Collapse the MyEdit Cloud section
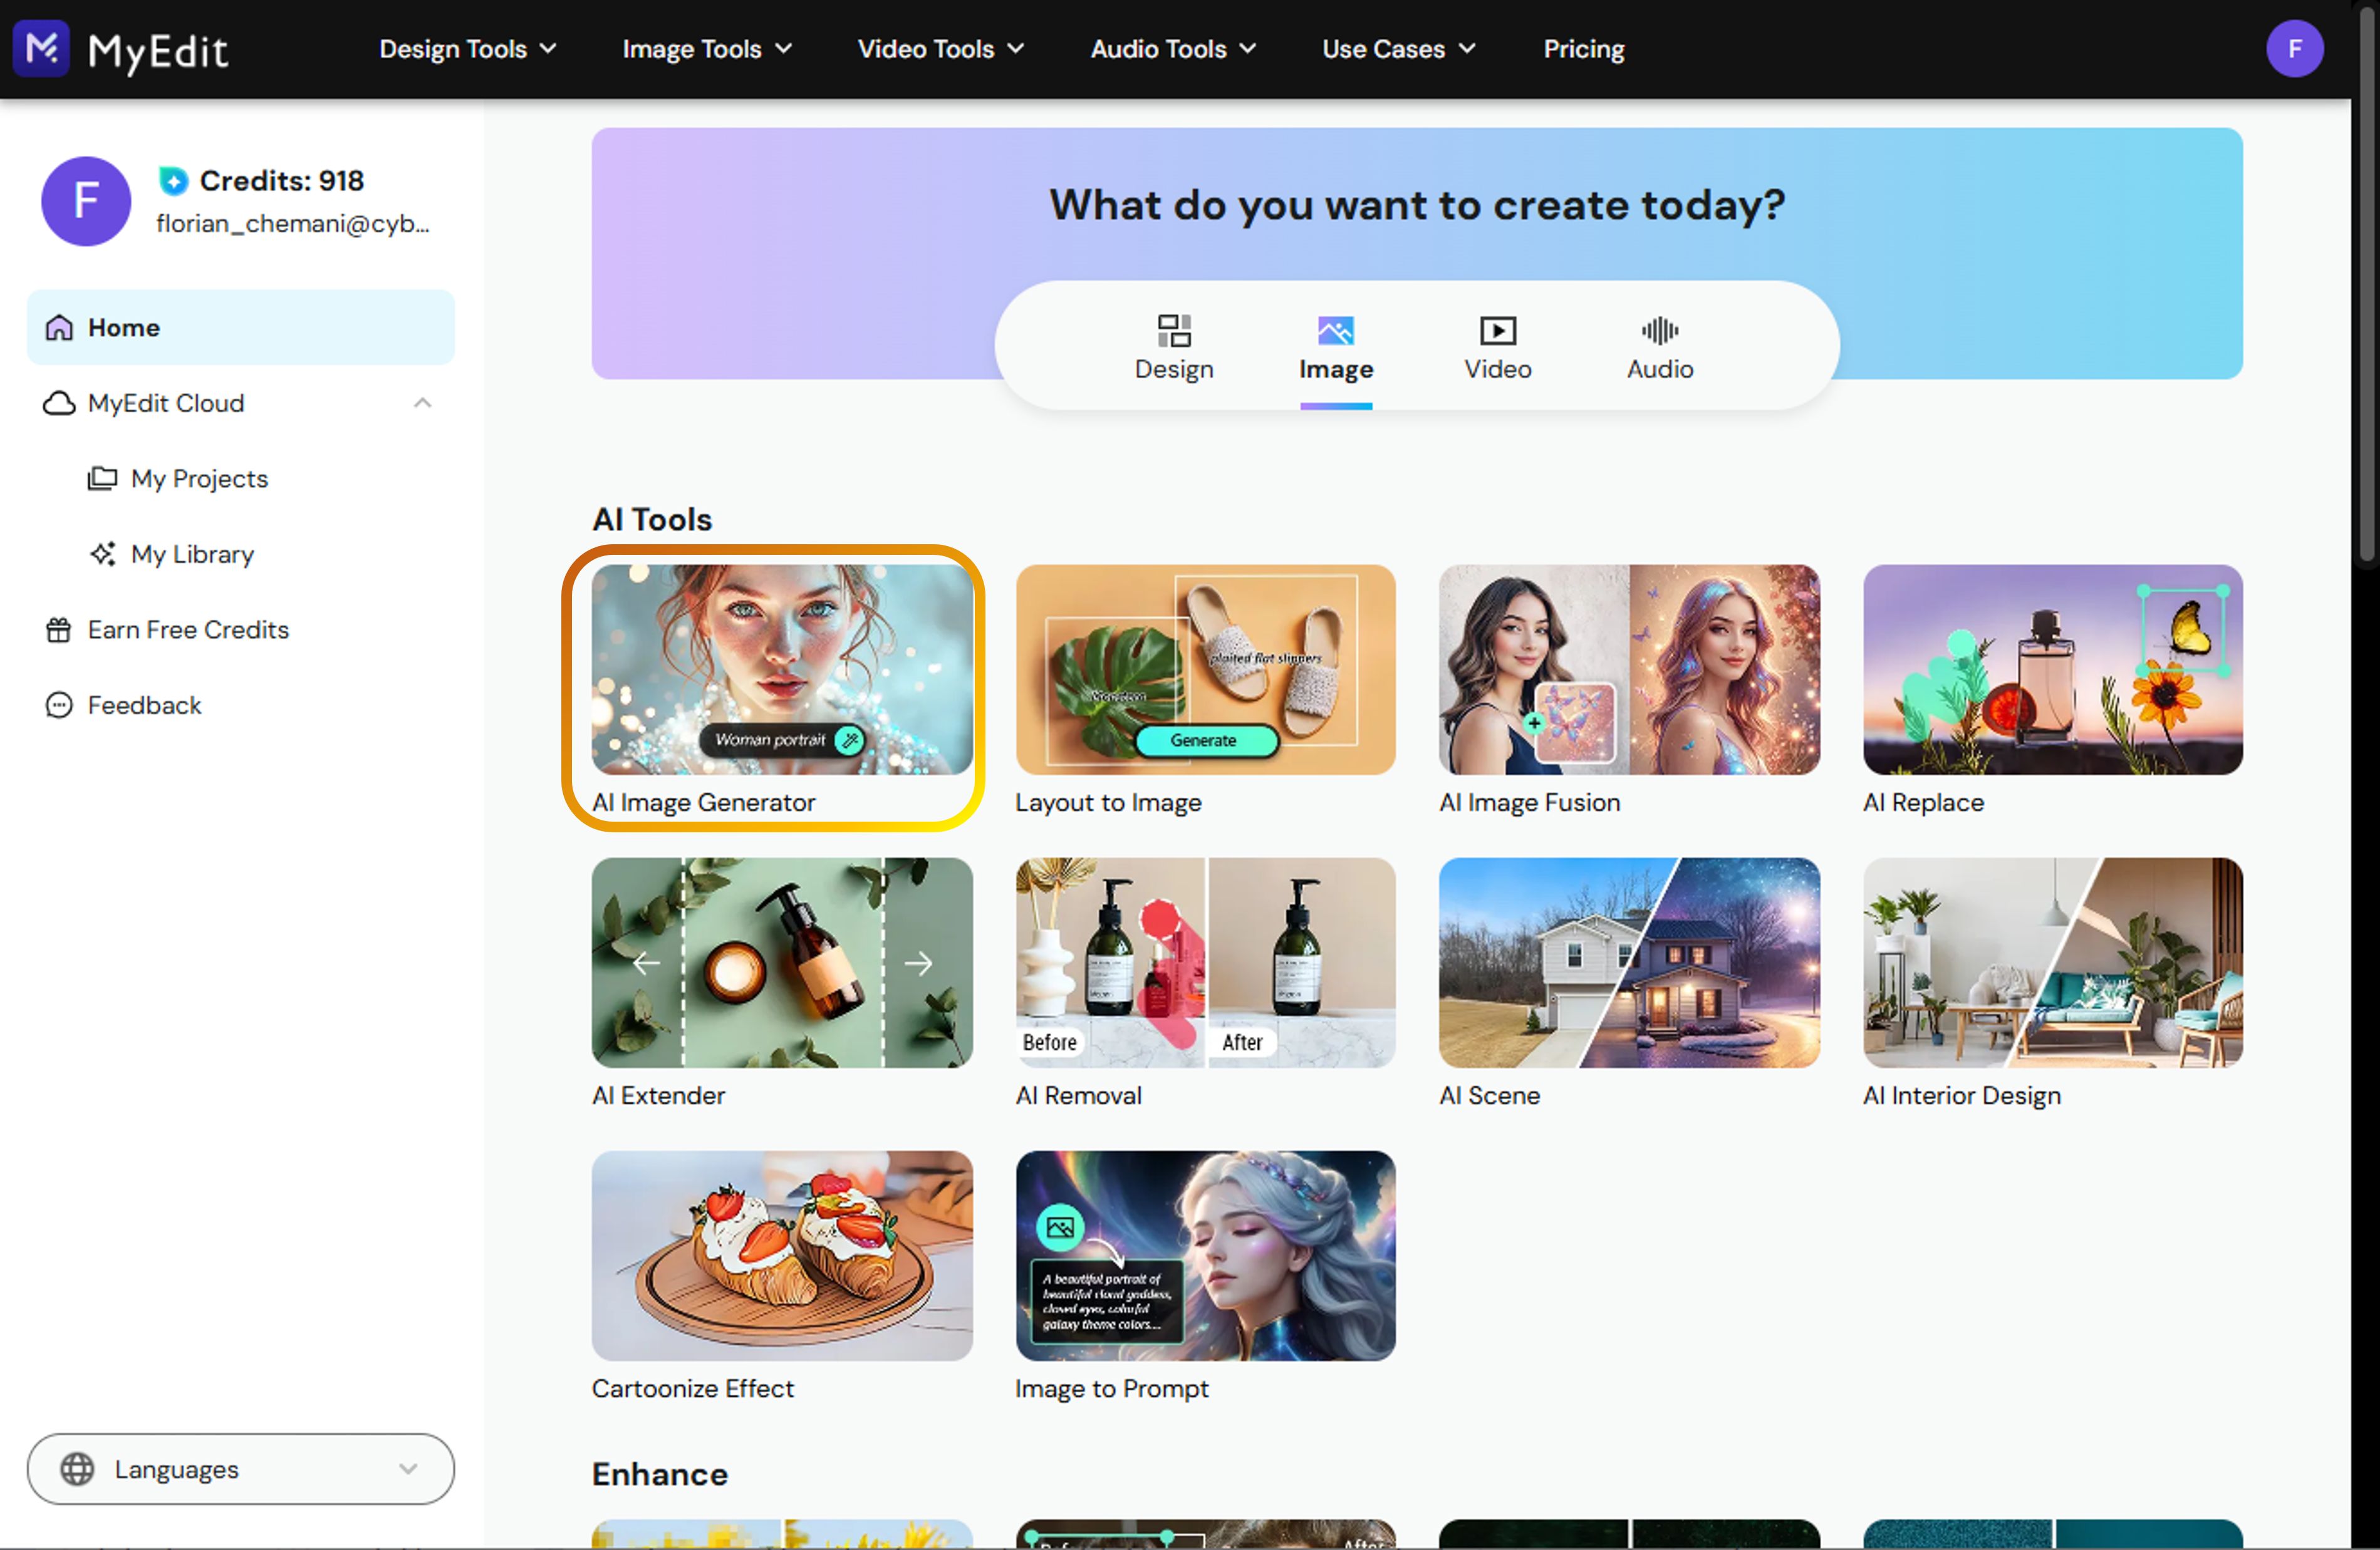The width and height of the screenshot is (2380, 1550). (422, 403)
